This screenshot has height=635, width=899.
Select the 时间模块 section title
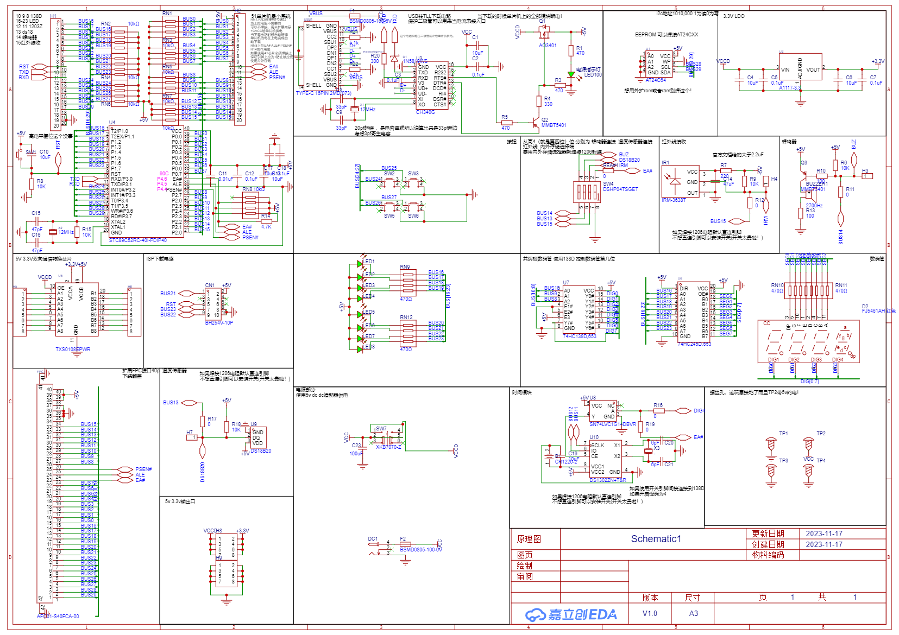pos(522,392)
